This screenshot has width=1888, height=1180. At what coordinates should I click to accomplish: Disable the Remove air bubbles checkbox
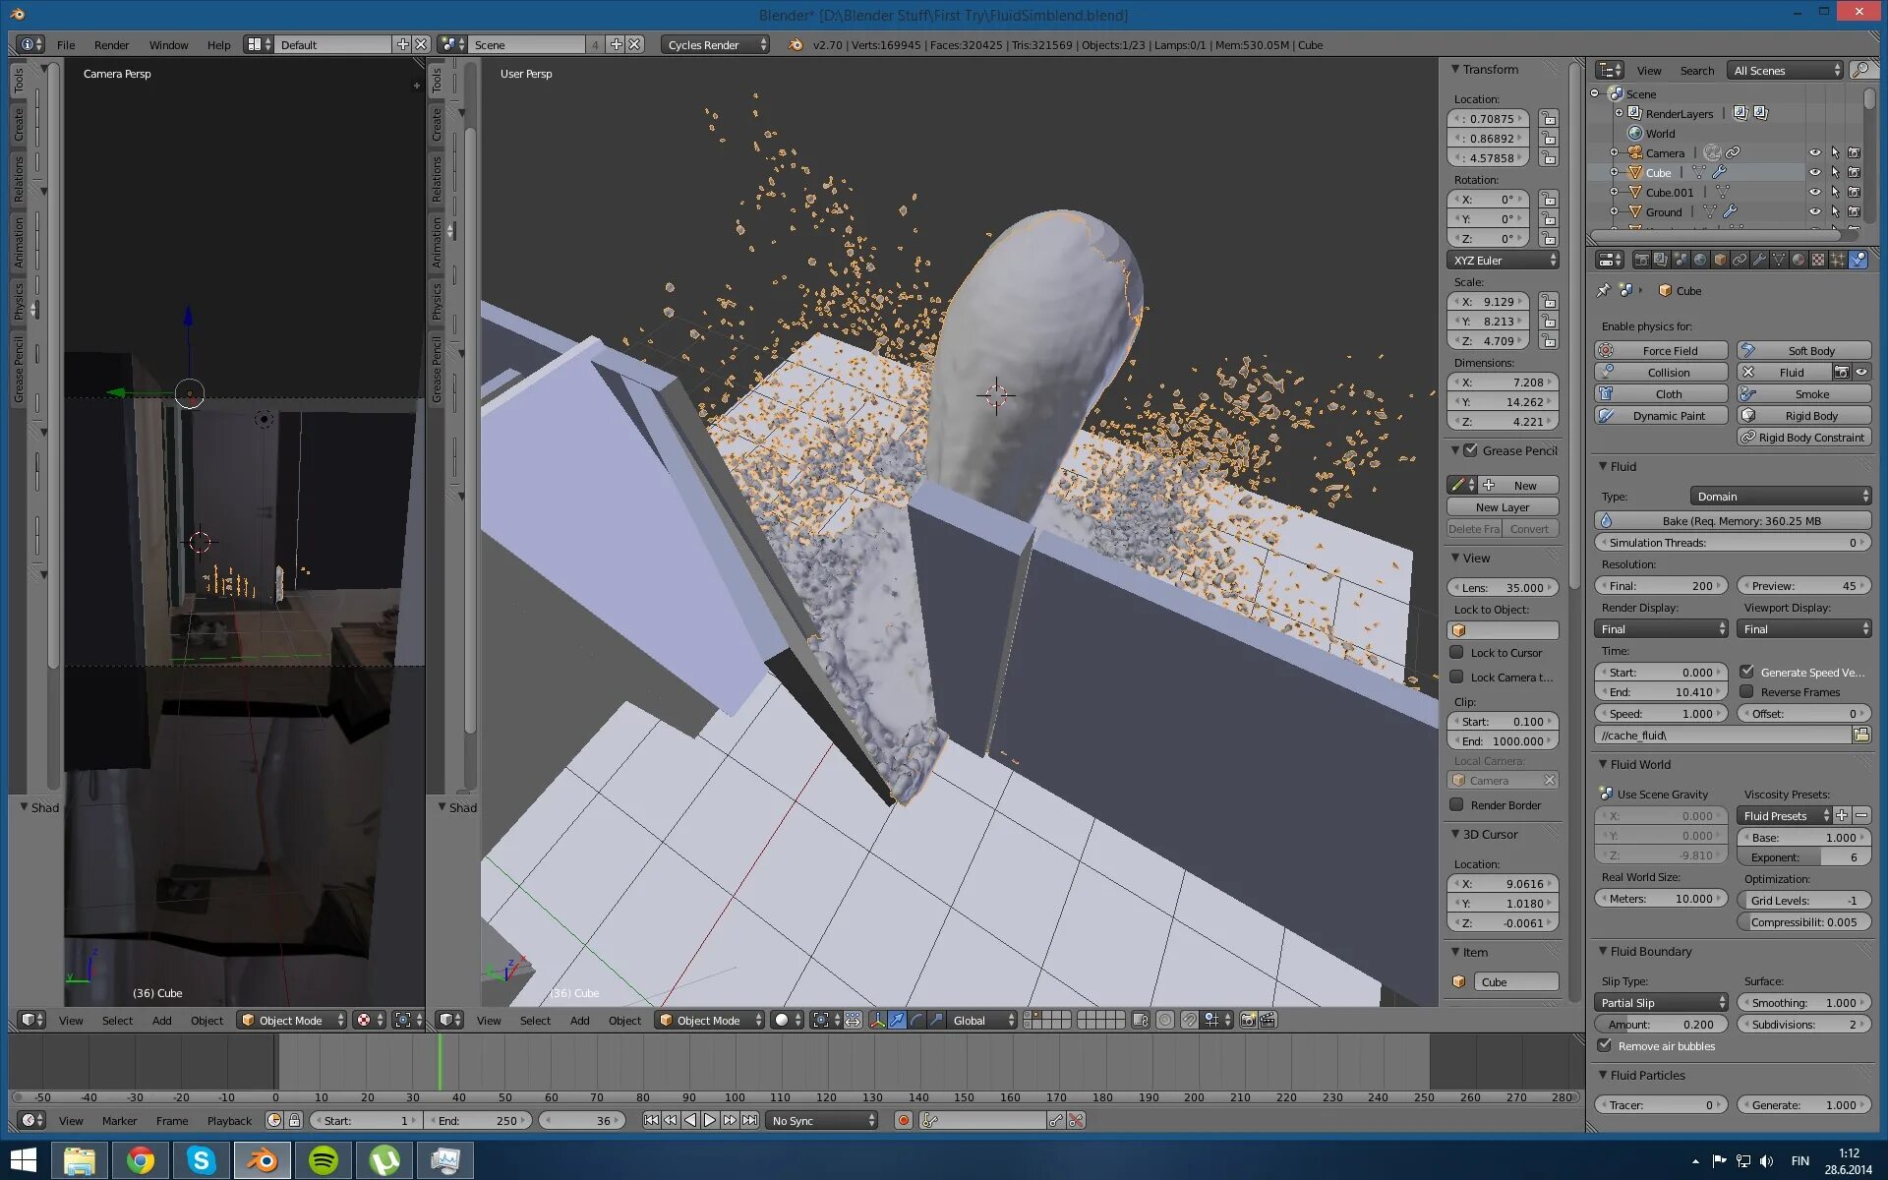(1605, 1045)
